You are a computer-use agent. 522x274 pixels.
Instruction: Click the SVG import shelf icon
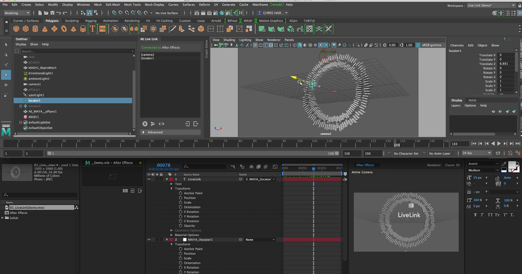102,29
